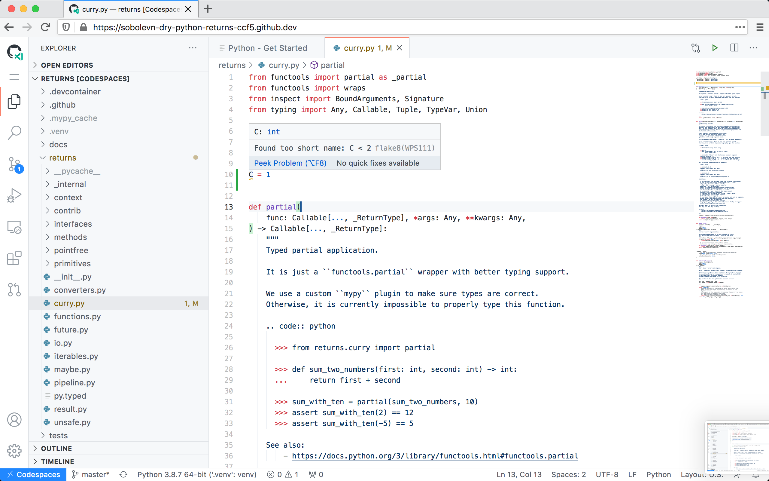This screenshot has width=769, height=481.
Task: Go back in browser history
Action: pyautogui.click(x=9, y=27)
